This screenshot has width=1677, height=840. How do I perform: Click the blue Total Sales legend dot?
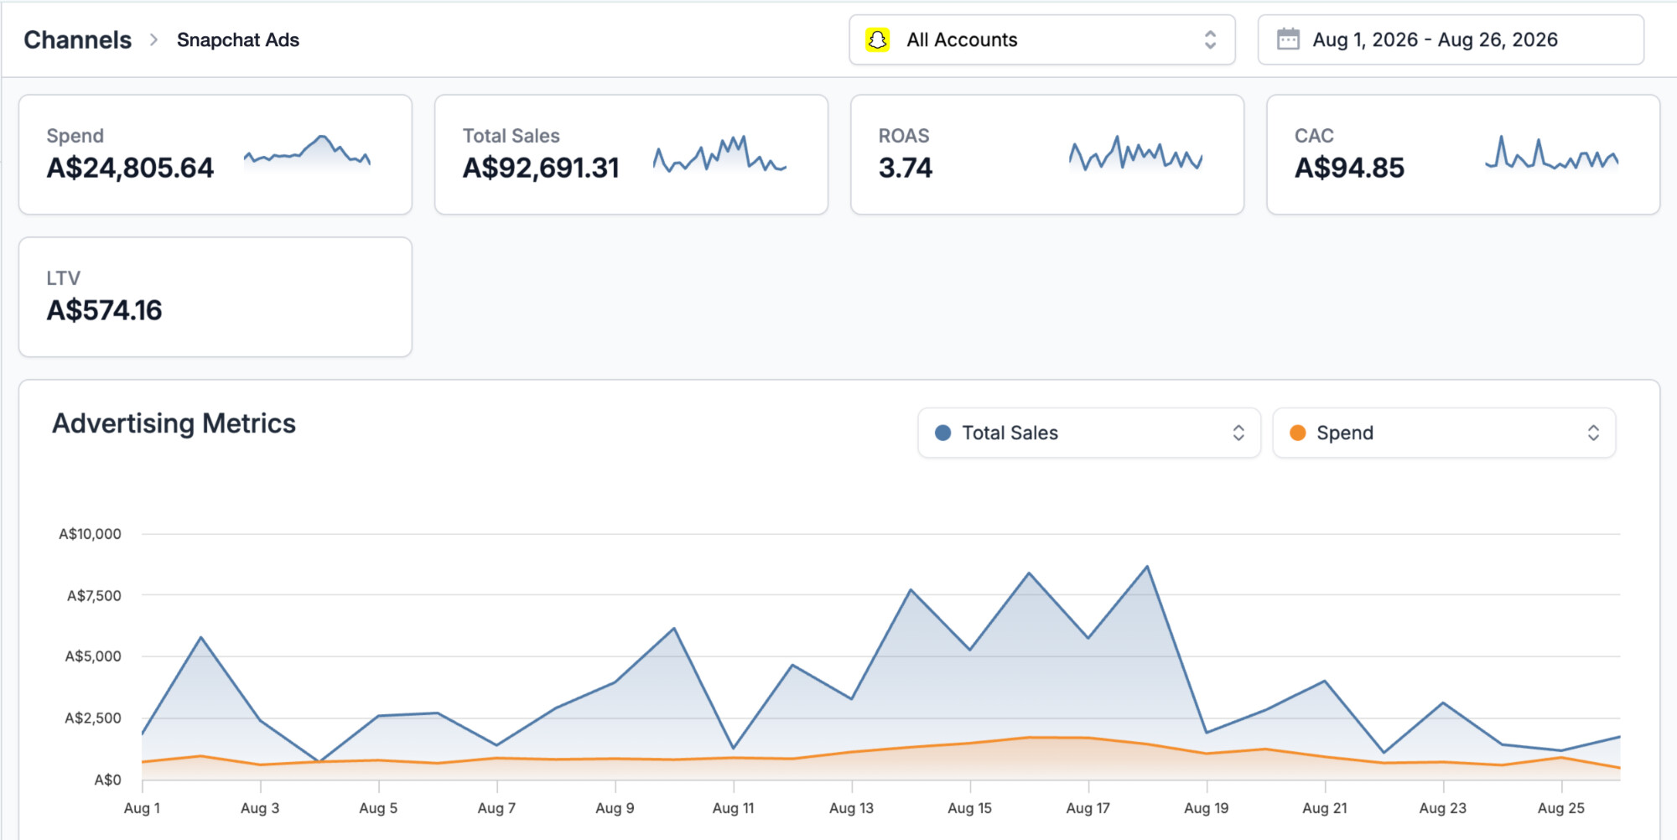[942, 433]
